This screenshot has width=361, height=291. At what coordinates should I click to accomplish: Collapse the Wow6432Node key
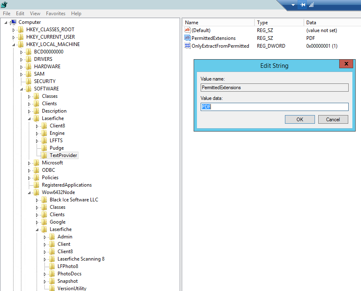[x=29, y=193]
